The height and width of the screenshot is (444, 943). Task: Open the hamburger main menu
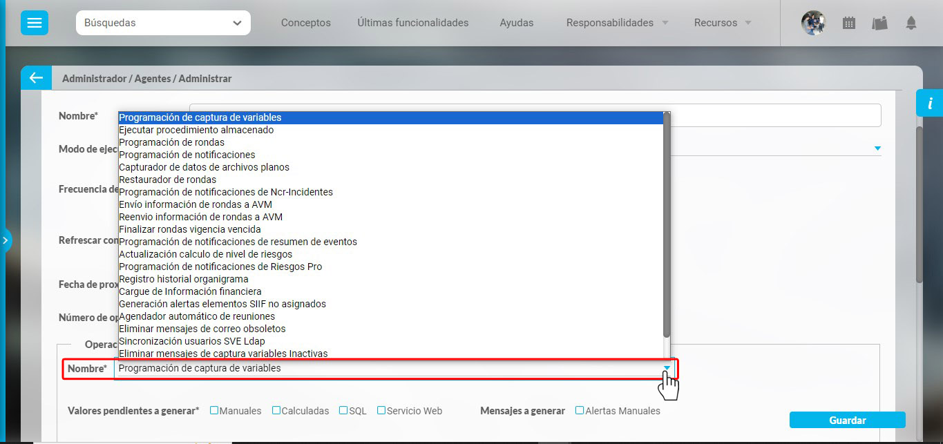(34, 23)
